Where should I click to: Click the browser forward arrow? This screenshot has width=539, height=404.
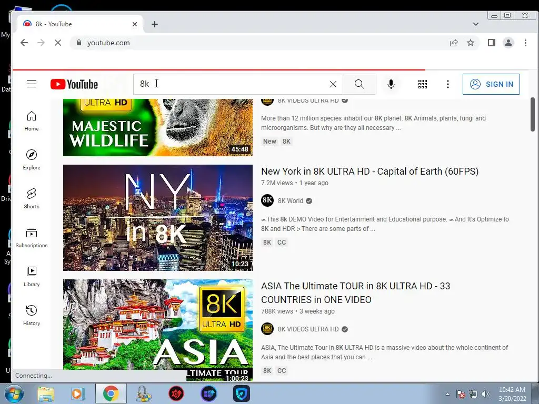click(x=41, y=43)
